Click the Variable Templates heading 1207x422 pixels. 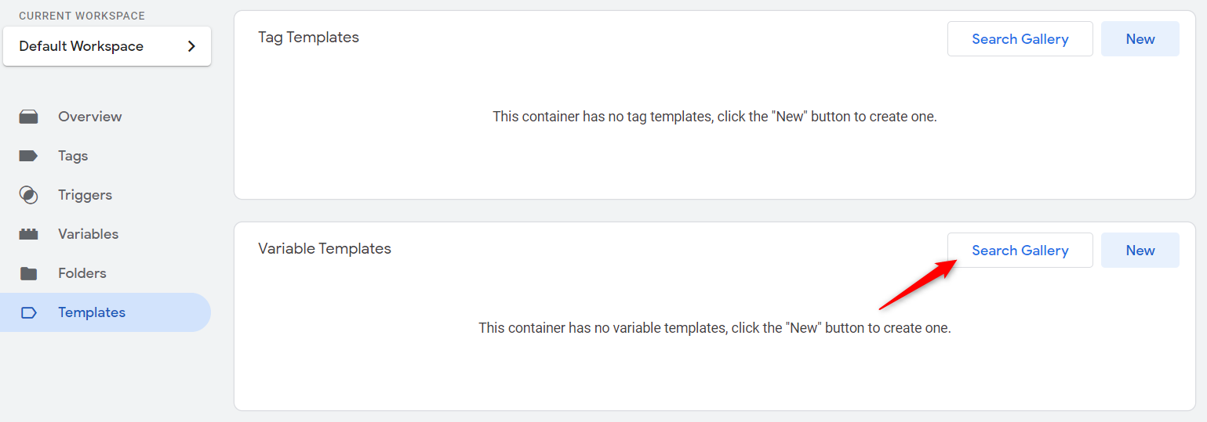(x=324, y=248)
